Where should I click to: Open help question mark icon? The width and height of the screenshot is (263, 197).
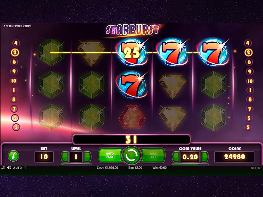click(25, 168)
